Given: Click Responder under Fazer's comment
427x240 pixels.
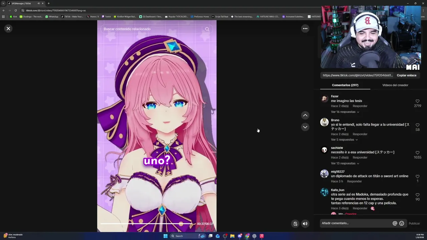Looking at the screenshot, I should click(360, 106).
